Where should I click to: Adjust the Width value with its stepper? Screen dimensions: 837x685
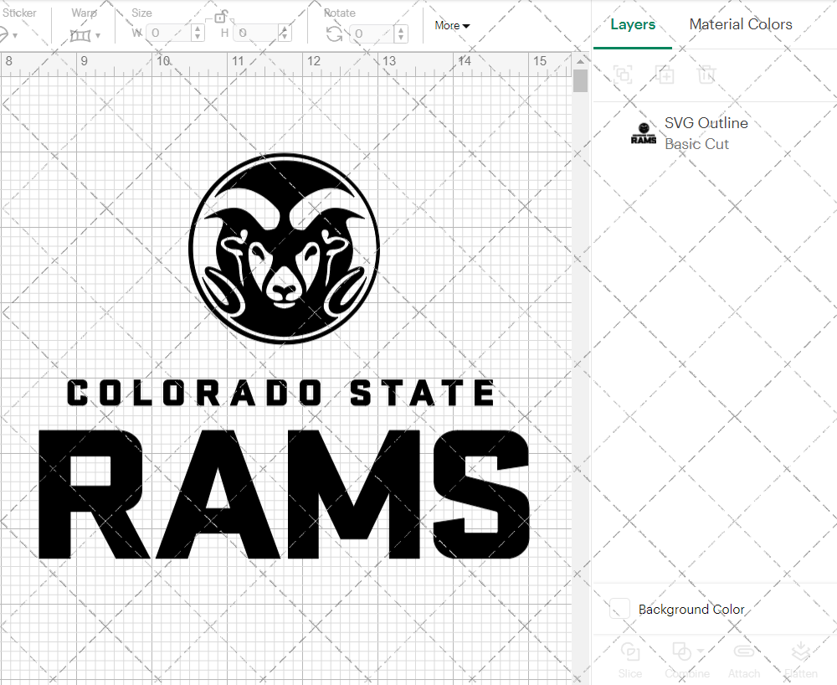(198, 33)
